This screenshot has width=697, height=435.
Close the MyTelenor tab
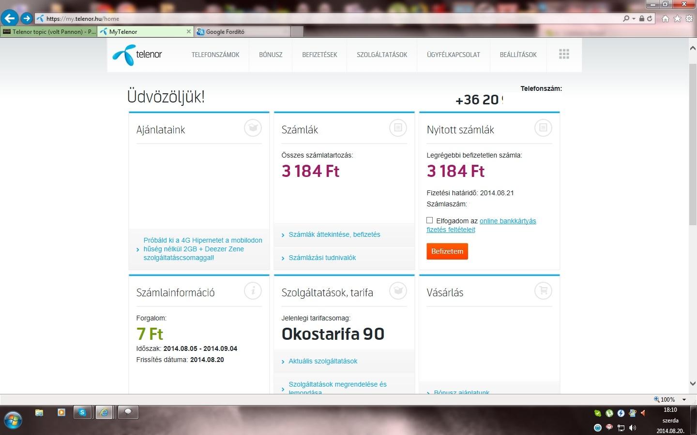[x=189, y=31]
